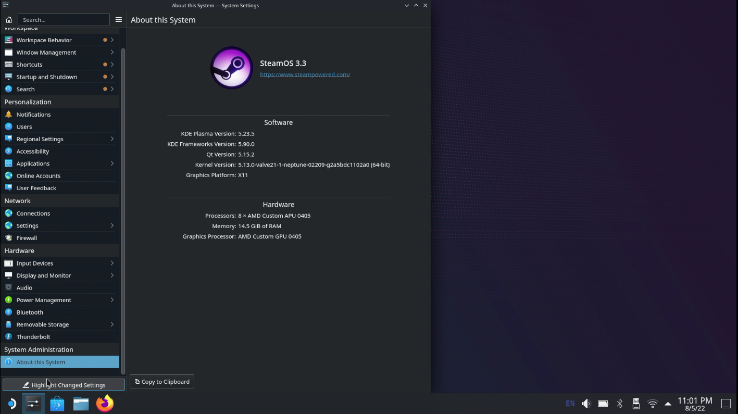Screen dimensions: 738x414
Task: Click the Thunderbolt icon
Action: click(8, 336)
